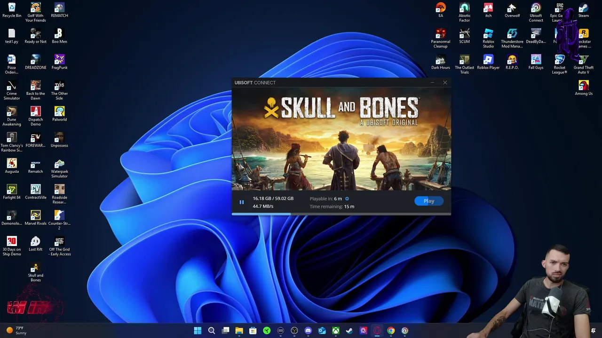Select the EA app desktop icon
The width and height of the screenshot is (602, 338).
click(x=441, y=10)
